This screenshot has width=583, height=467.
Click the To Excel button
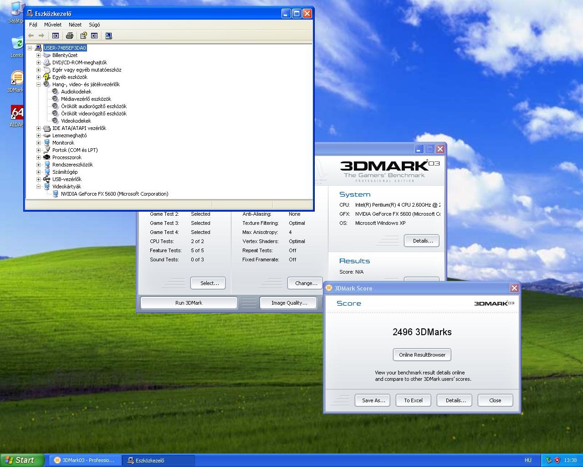[x=413, y=400]
